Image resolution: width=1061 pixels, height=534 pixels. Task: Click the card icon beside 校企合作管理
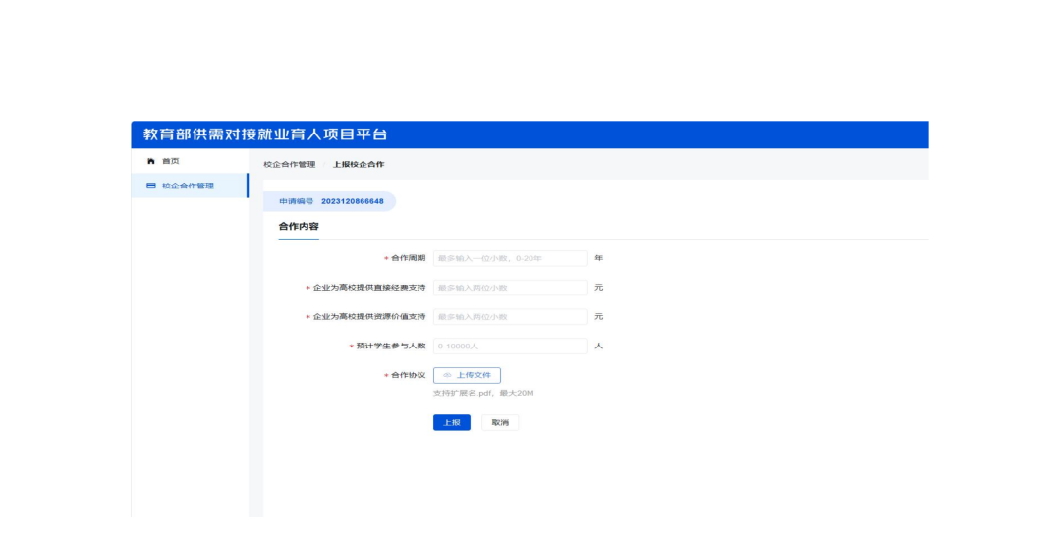[x=151, y=186]
